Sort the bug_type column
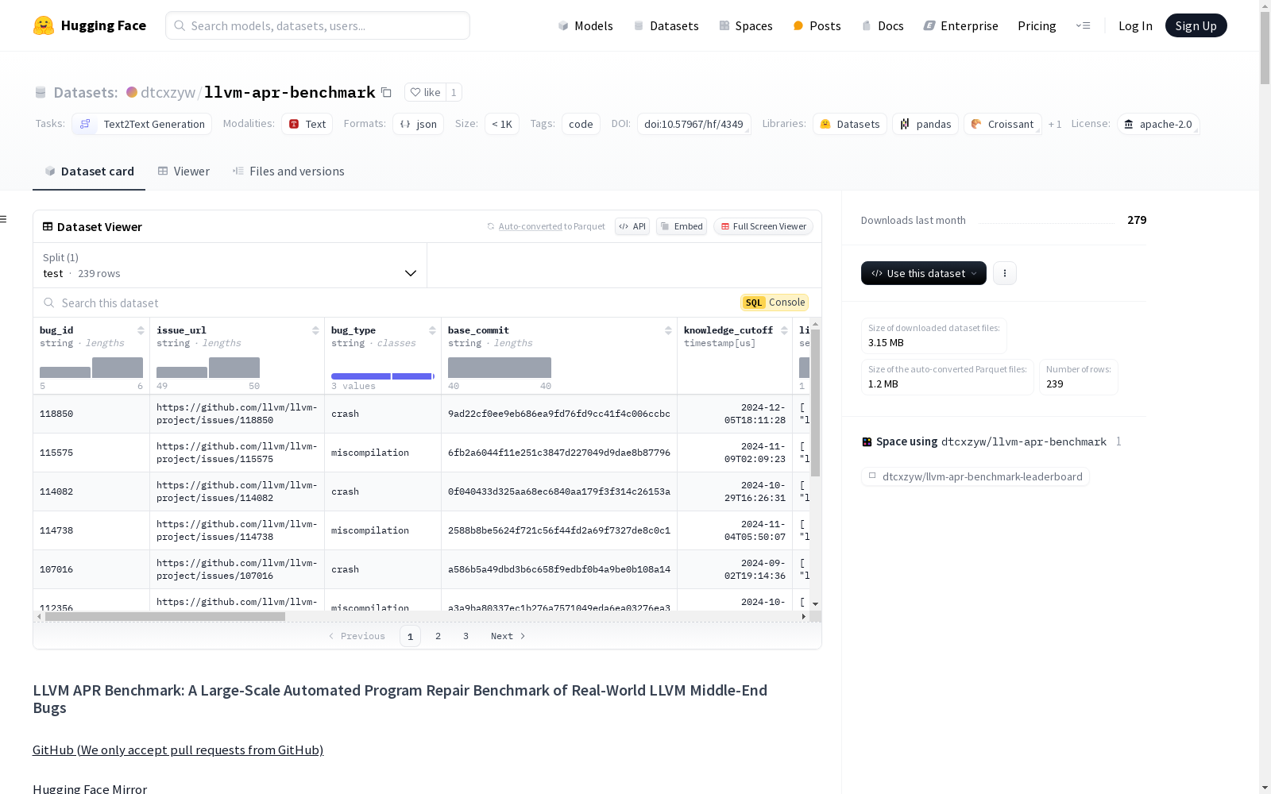The image size is (1271, 794). tap(432, 330)
